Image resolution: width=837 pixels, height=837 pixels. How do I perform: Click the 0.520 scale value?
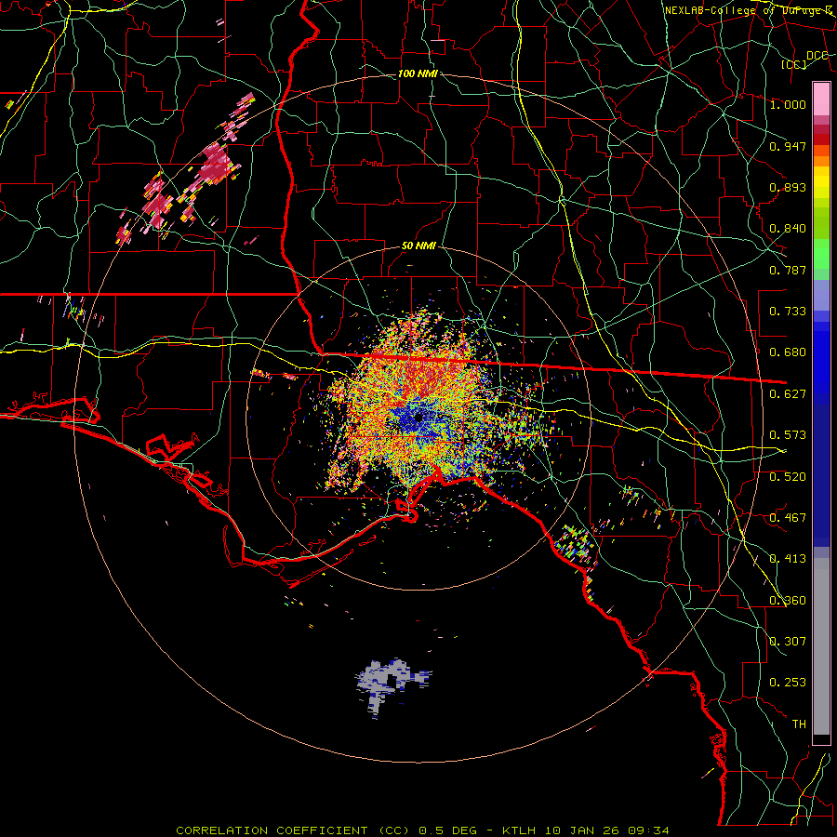[x=788, y=476]
